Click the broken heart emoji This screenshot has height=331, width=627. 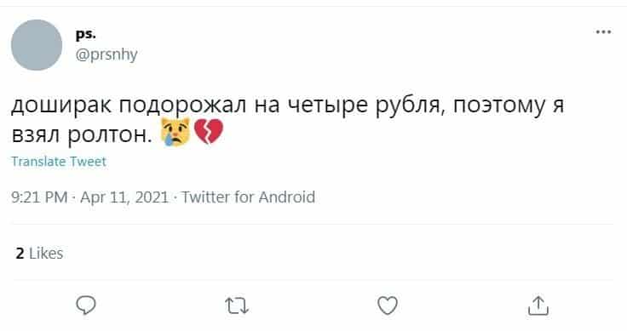pos(209,132)
